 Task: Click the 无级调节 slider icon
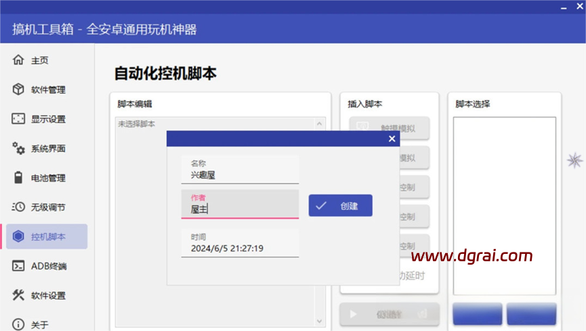point(18,207)
